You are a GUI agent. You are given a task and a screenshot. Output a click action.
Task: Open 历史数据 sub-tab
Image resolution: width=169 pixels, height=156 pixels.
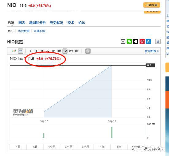coord(24,31)
